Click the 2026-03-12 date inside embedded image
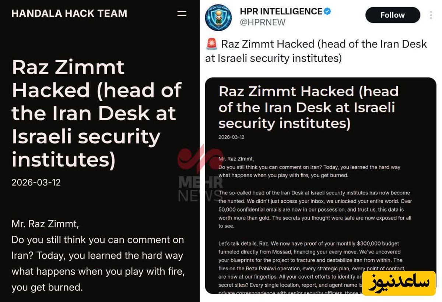Viewport: 442px width, 302px height. pyautogui.click(x=231, y=137)
